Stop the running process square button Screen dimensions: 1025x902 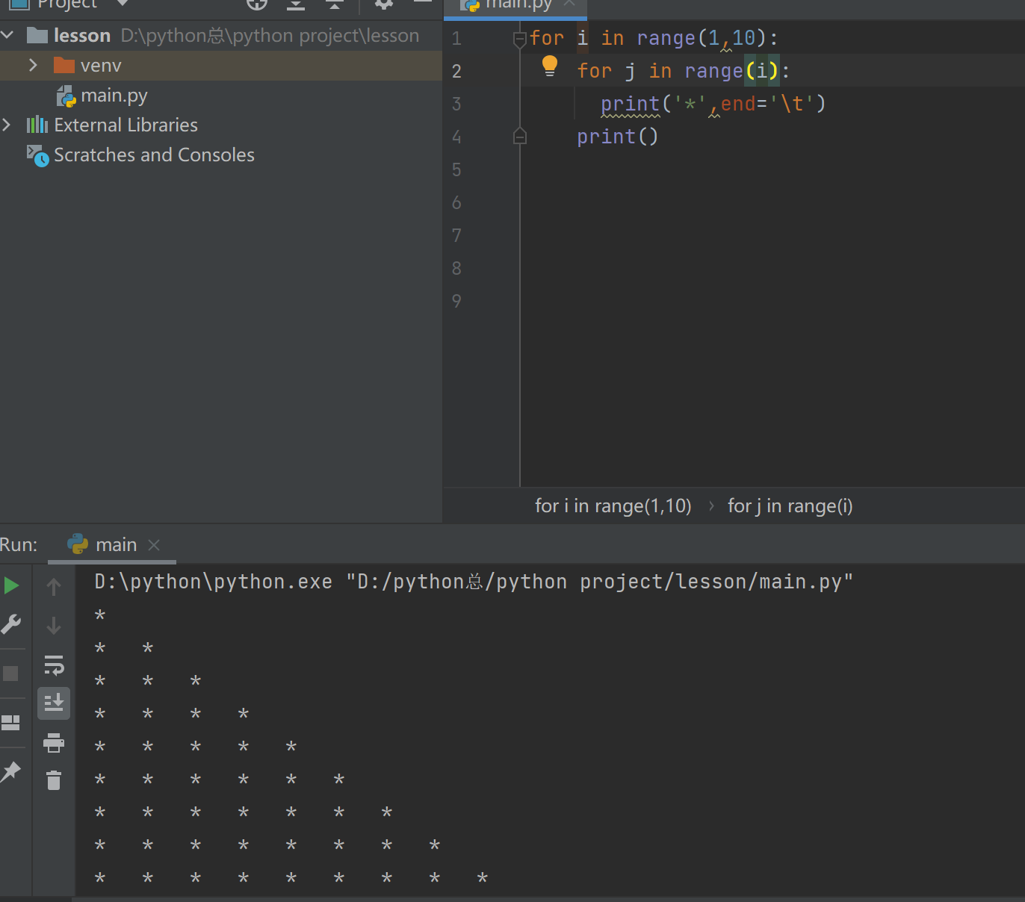click(10, 674)
